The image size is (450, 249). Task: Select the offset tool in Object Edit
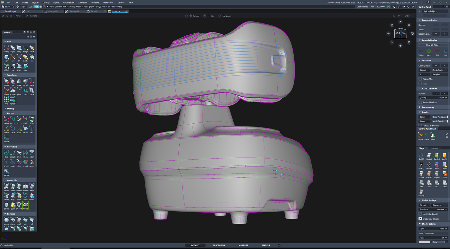pyautogui.click(x=6, y=196)
